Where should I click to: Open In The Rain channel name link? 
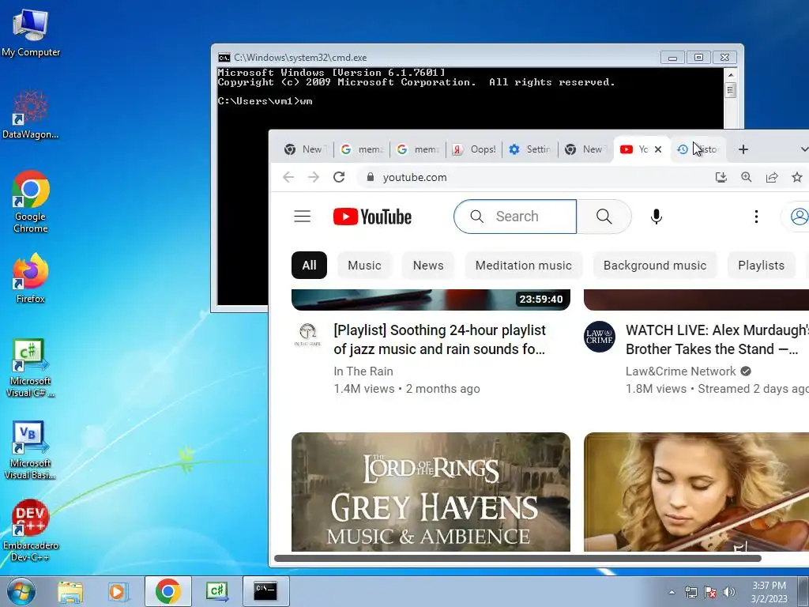point(363,371)
